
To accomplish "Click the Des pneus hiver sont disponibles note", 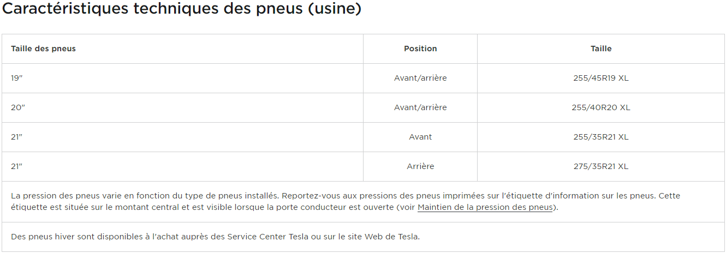I will [x=216, y=237].
